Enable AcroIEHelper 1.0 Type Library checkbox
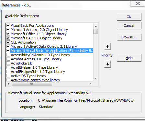This screenshot has width=145, height=121. point(8,67)
